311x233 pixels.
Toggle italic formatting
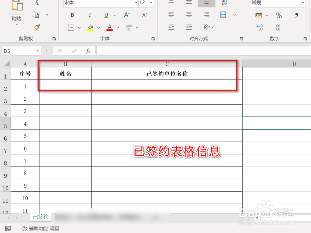[90, 15]
